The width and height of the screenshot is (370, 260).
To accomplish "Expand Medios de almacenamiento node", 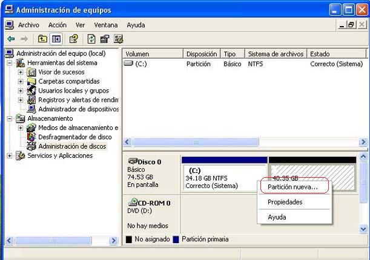I will tap(21, 128).
